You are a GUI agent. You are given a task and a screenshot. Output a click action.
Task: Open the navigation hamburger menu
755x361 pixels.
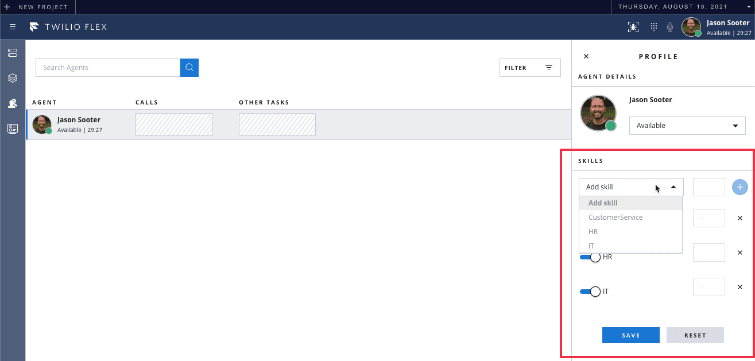13,26
